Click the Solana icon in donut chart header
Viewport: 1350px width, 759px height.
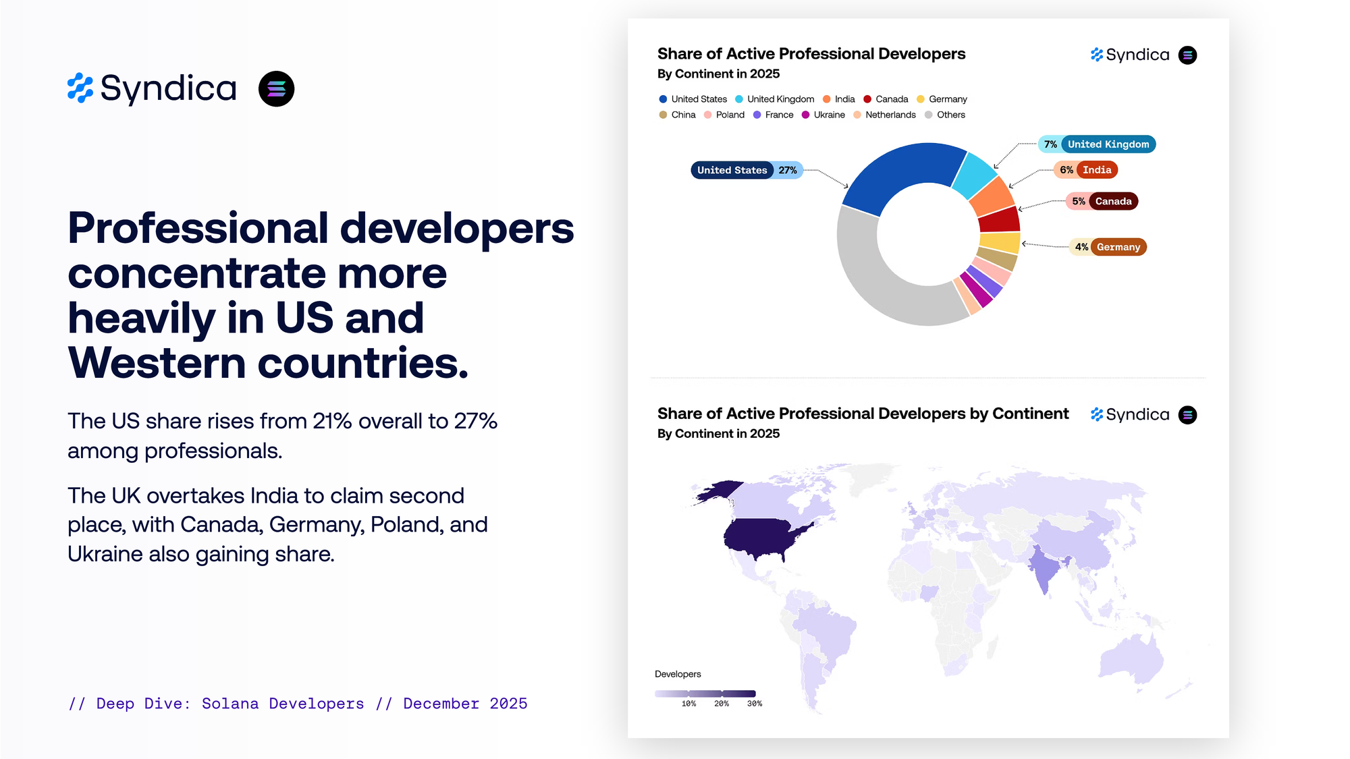point(1187,55)
